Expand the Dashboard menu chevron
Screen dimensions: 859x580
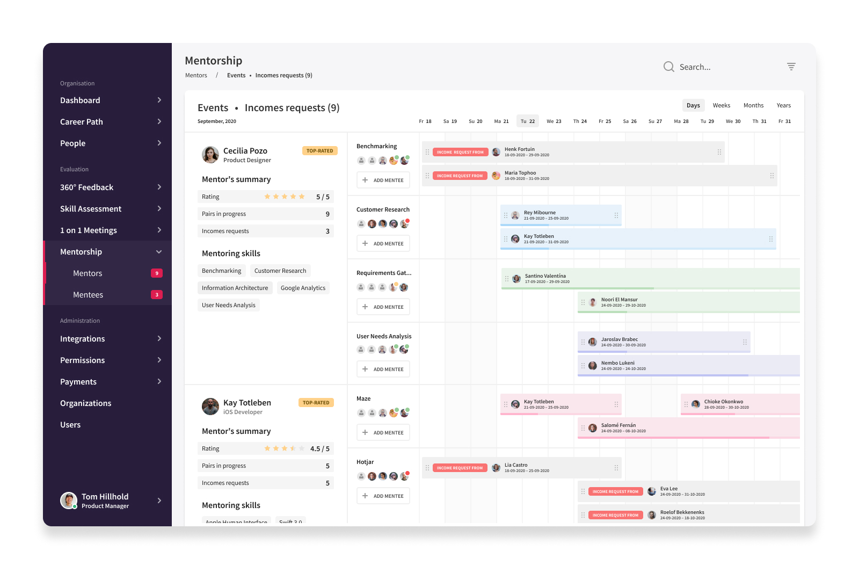[159, 100]
